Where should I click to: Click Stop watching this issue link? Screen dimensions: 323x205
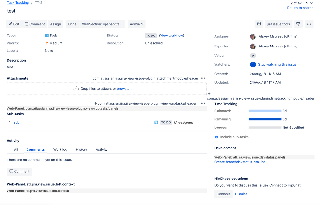point(277,64)
